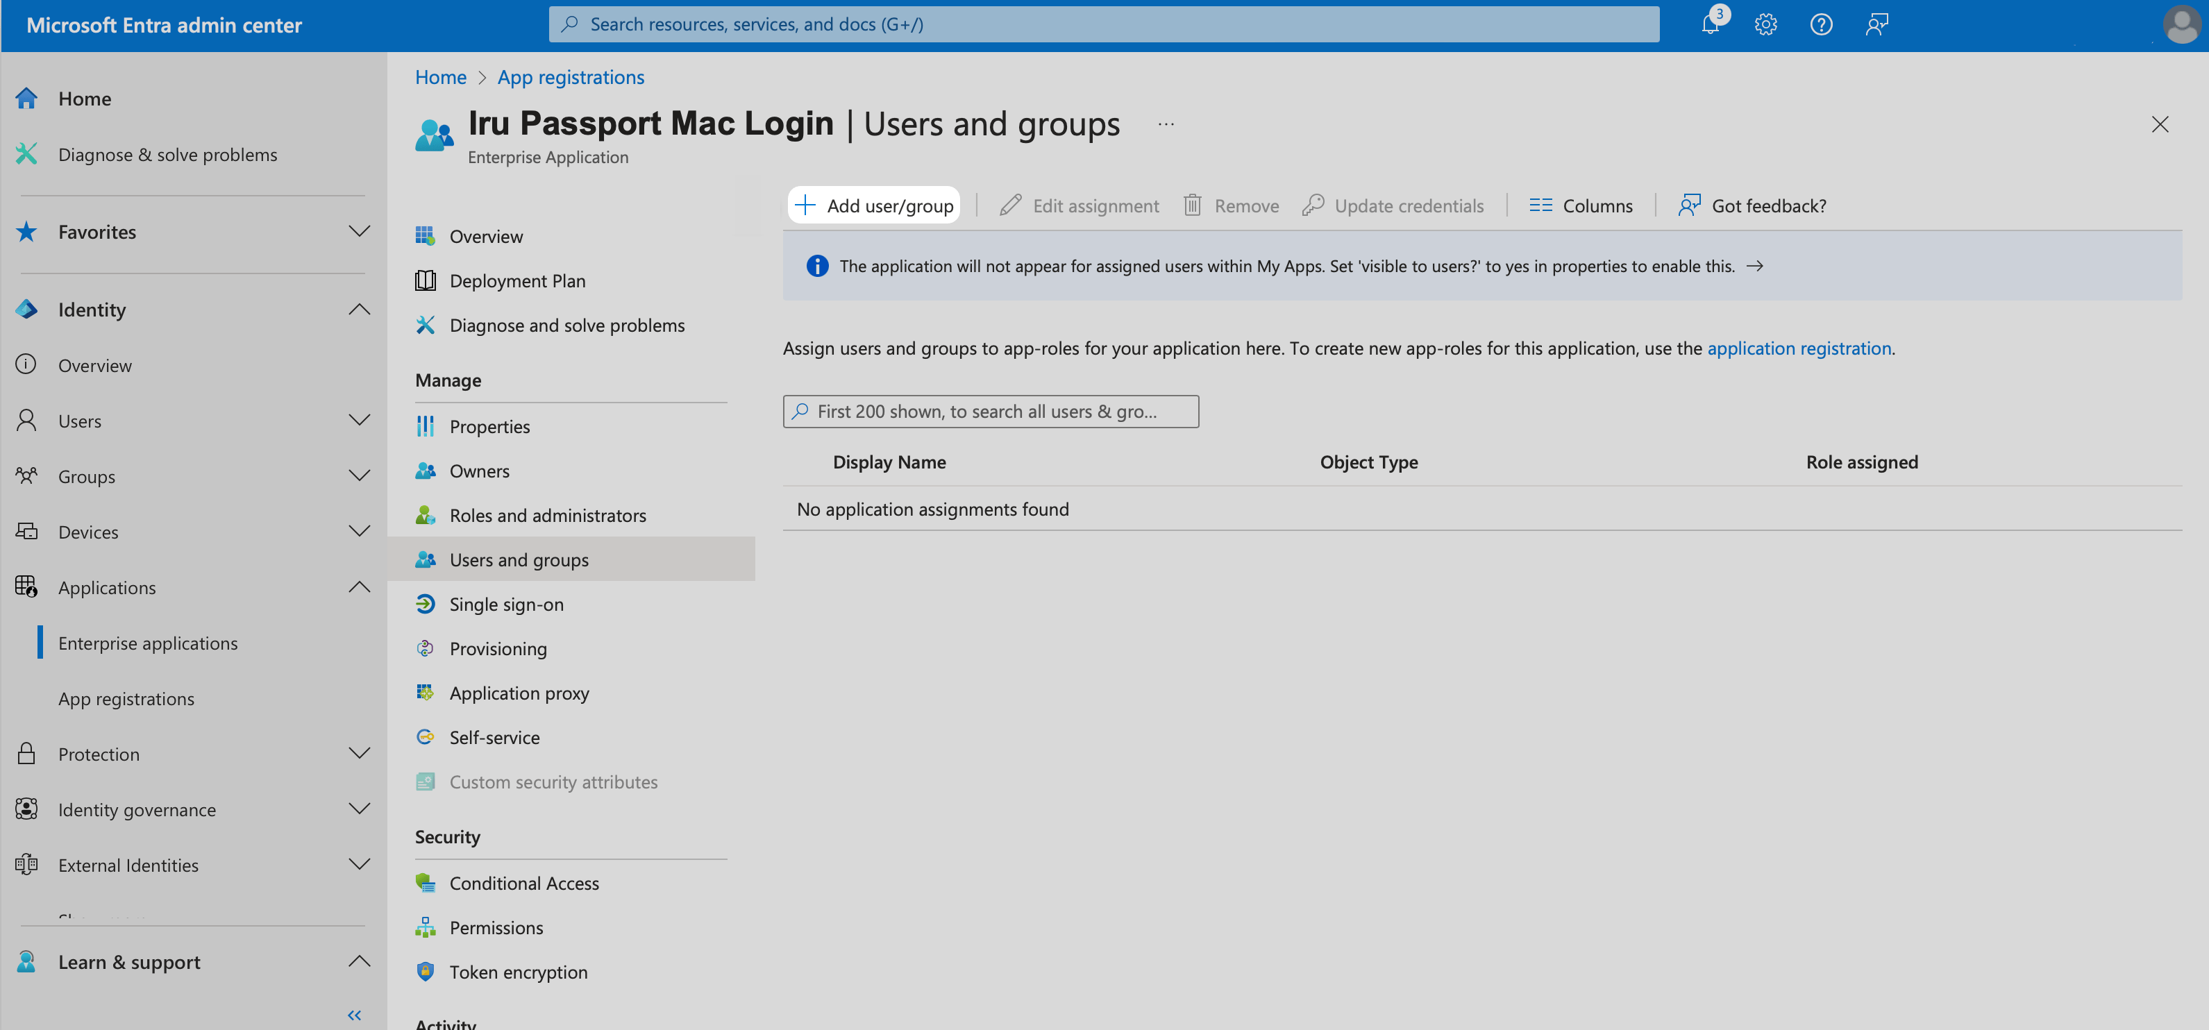Open Enterprise applications in sidebar

coord(147,643)
